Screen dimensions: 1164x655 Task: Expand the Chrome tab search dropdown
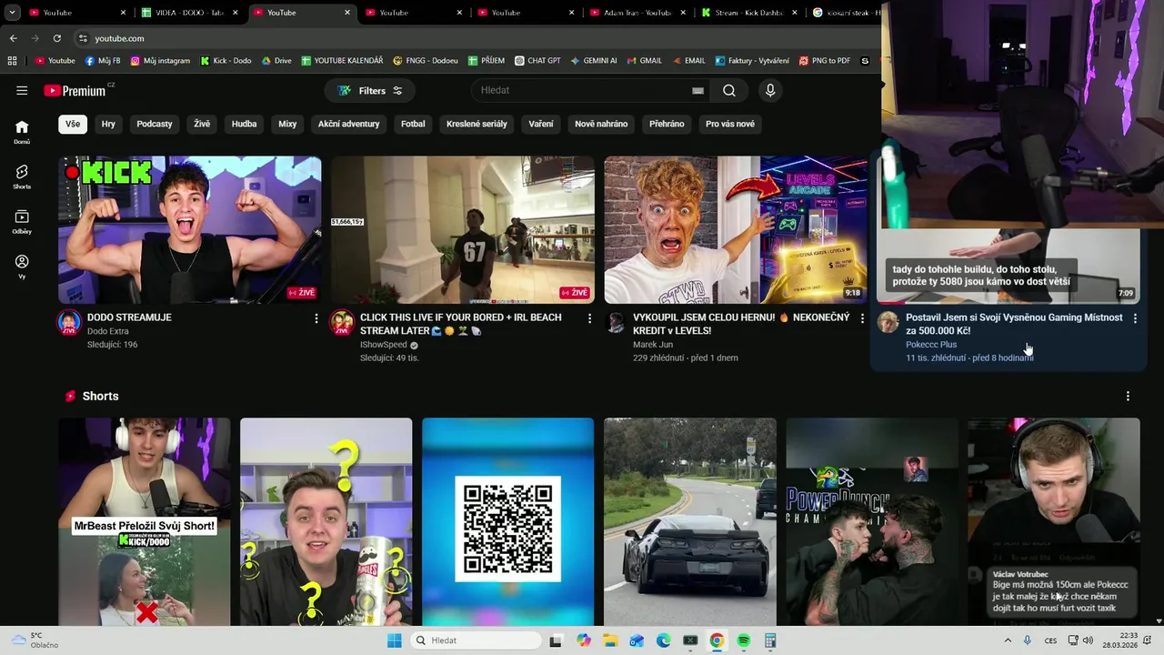coord(12,13)
